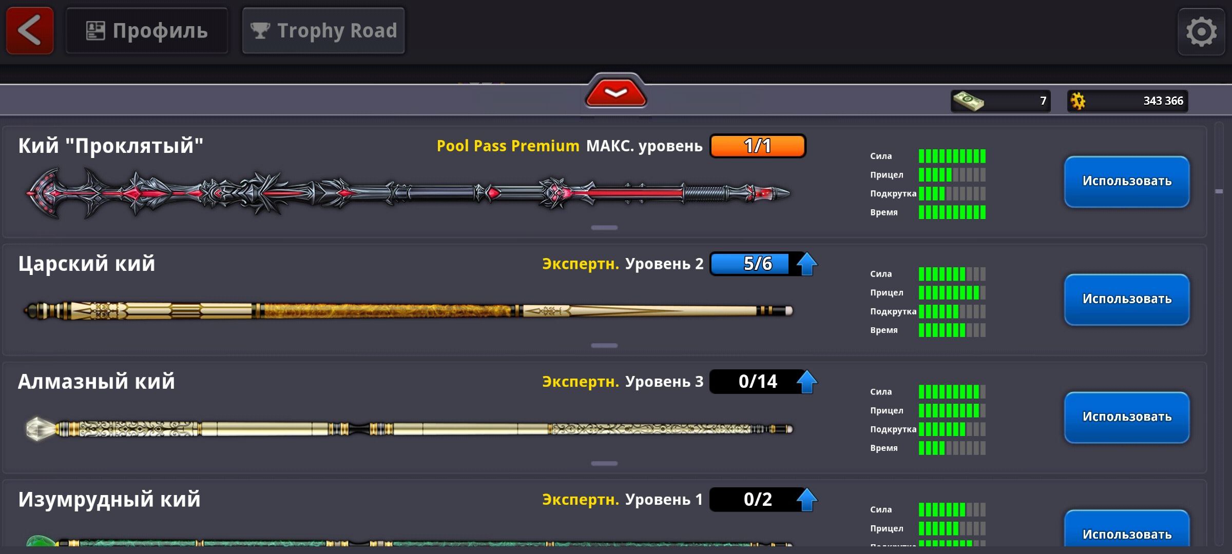Click the Уровень 3 label of Алмазный кий

coord(664,382)
